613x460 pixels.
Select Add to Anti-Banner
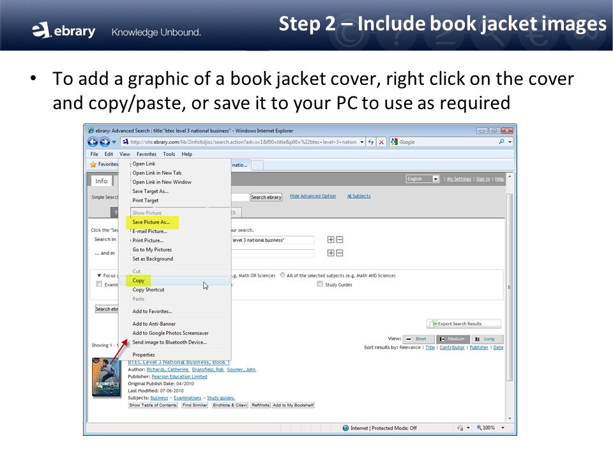154,324
